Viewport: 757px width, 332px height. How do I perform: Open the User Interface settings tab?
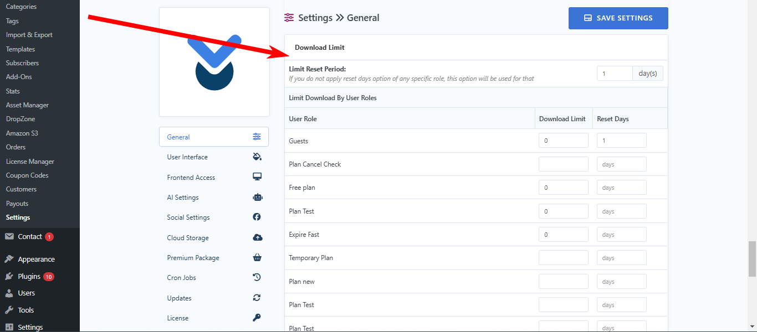coord(214,157)
